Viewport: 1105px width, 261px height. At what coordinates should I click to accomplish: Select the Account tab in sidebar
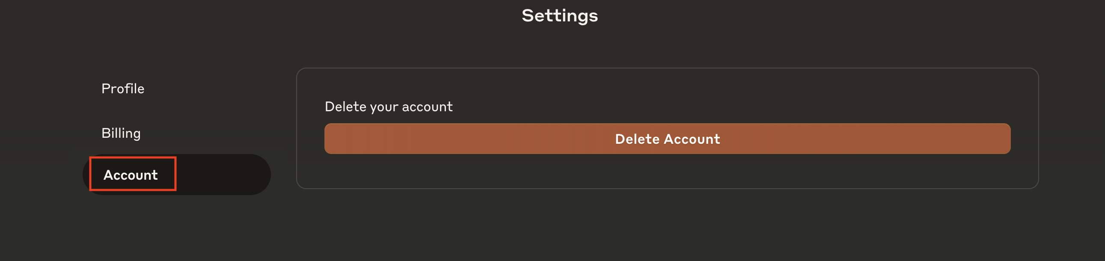pos(131,175)
